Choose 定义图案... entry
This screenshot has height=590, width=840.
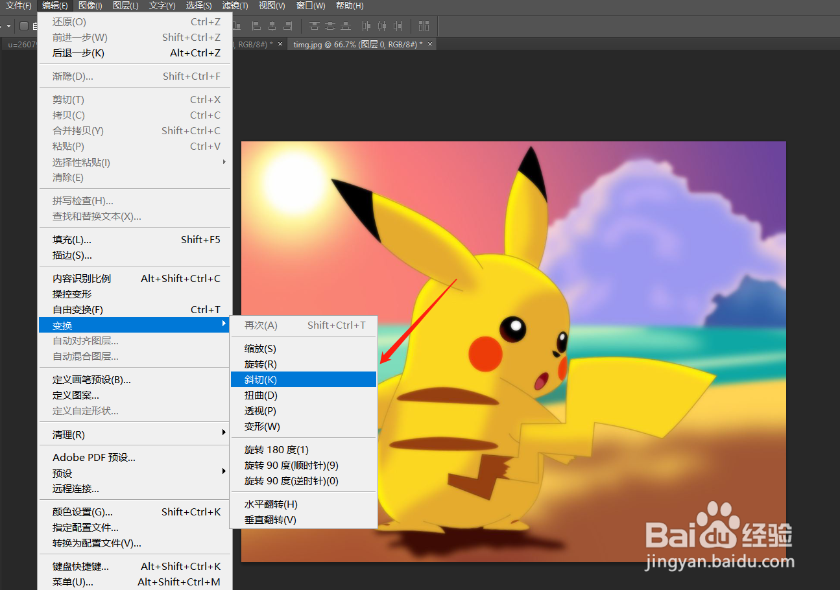click(x=134, y=395)
